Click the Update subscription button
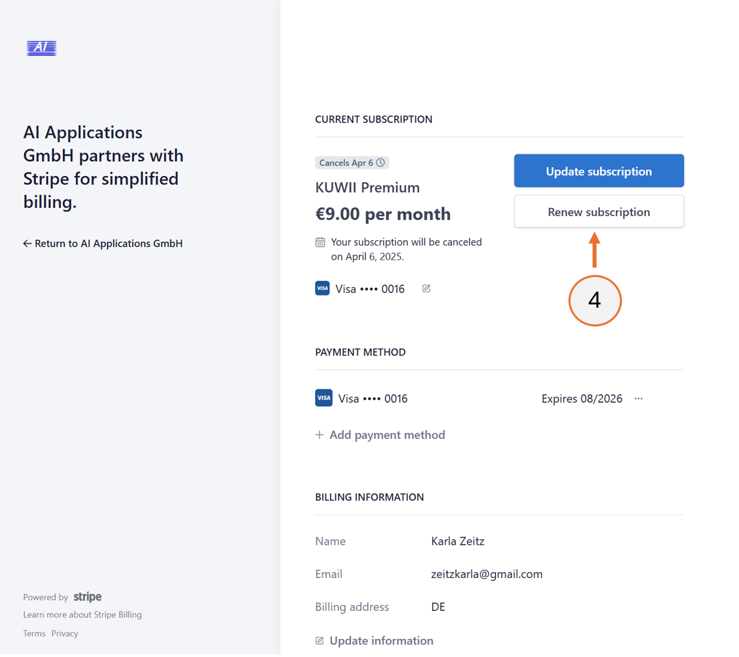The height and width of the screenshot is (657, 739). coord(599,171)
